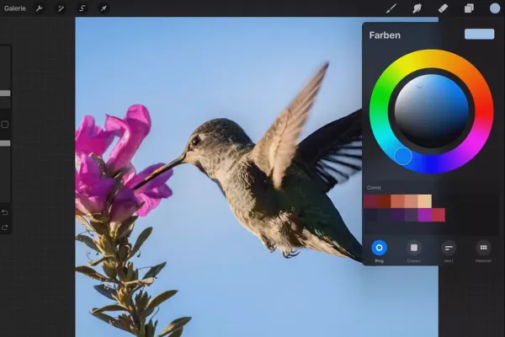This screenshot has height=337, width=505.
Task: Pick the muted plum palette swatch
Action: coord(411,215)
